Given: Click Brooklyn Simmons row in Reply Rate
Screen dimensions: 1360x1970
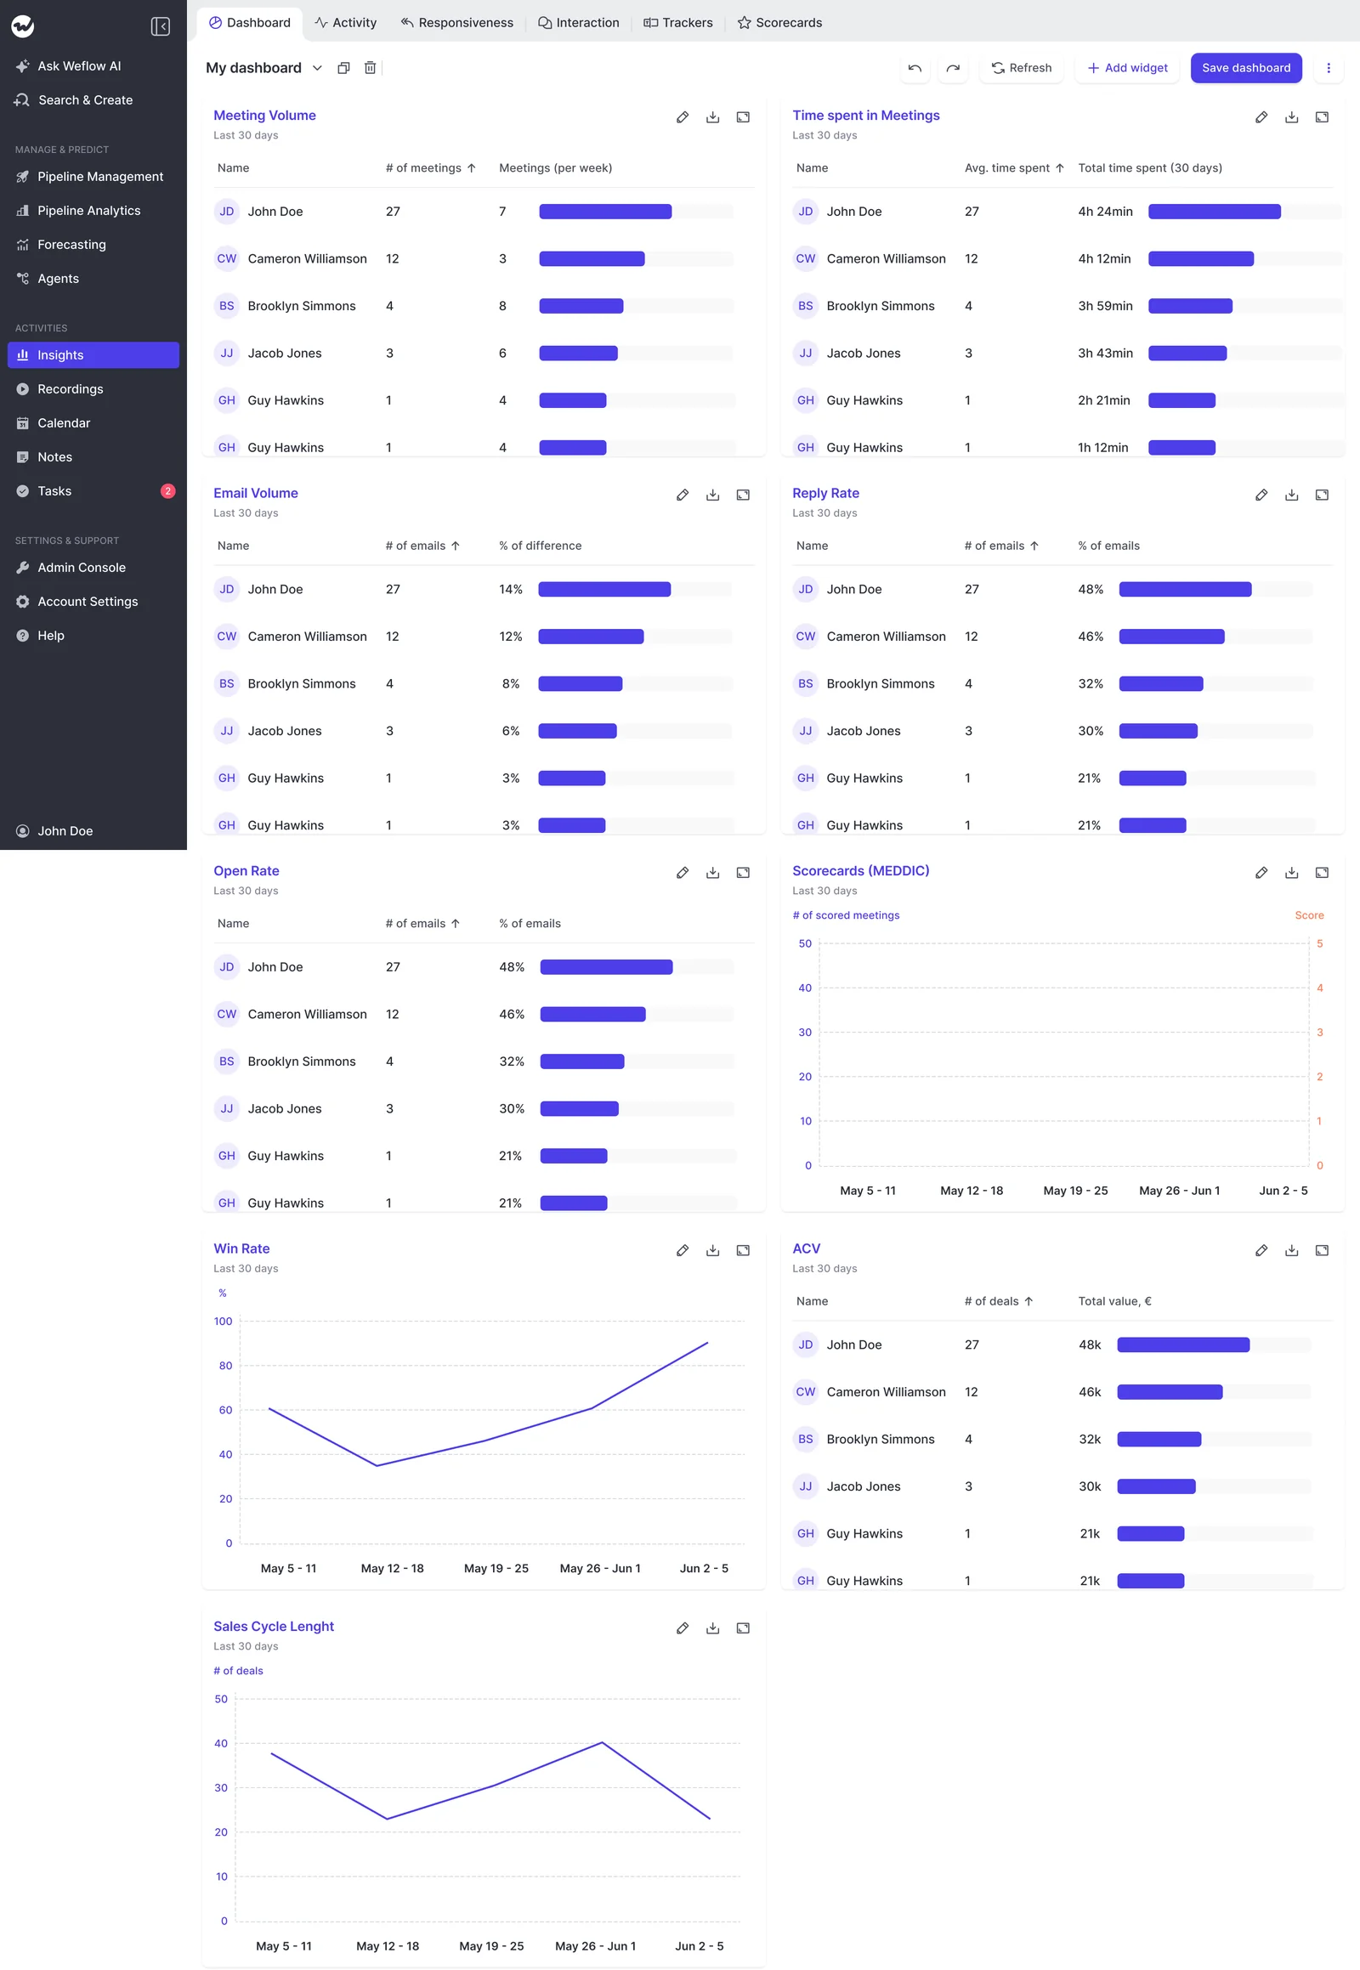Looking at the screenshot, I should pyautogui.click(x=1062, y=683).
